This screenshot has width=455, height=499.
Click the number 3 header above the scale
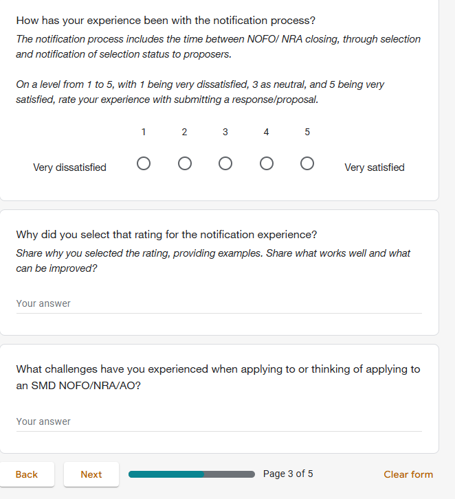[x=225, y=132]
